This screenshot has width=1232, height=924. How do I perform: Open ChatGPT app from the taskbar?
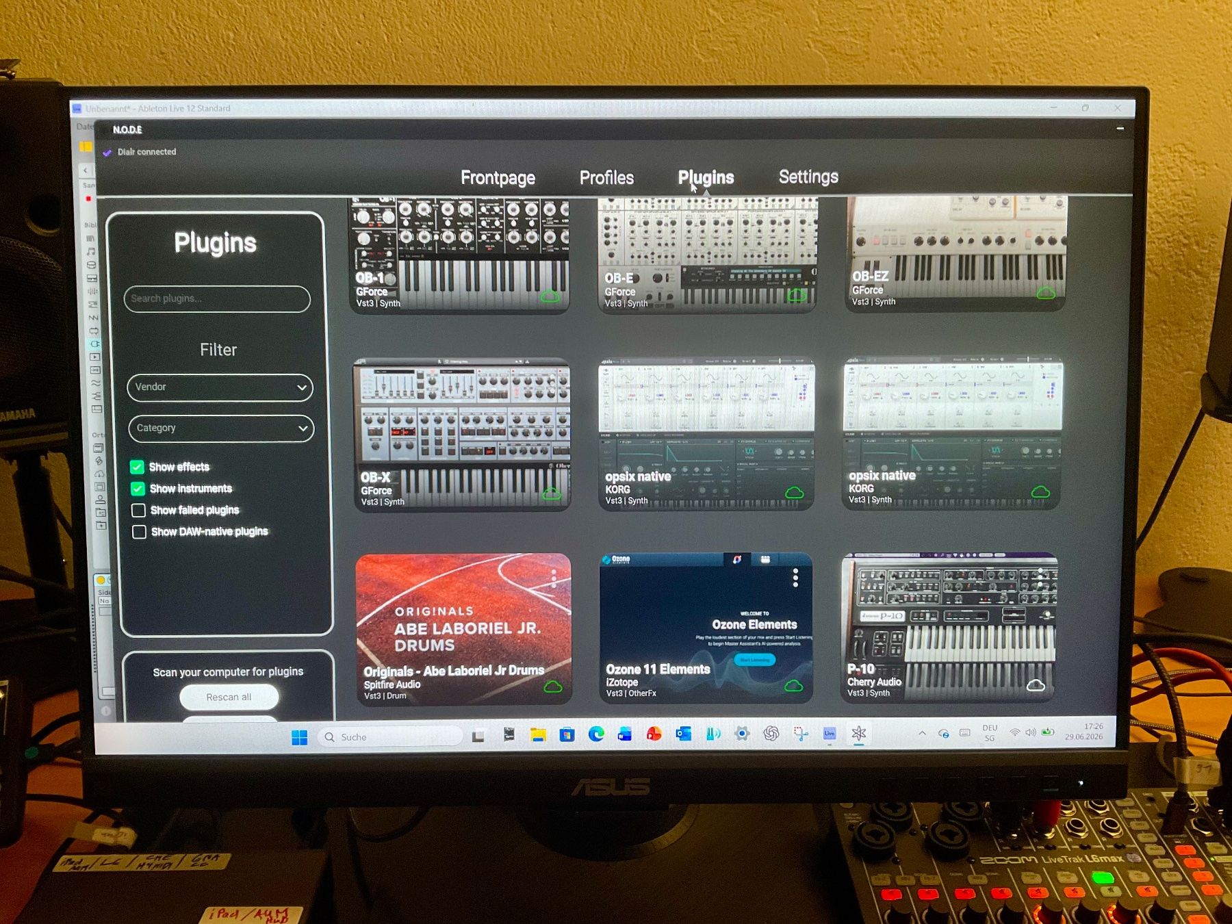coord(771,734)
